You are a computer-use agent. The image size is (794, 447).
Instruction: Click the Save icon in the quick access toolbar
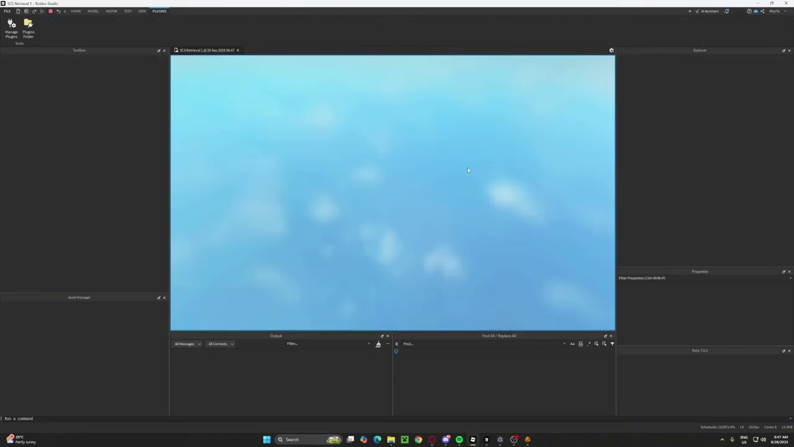tap(26, 11)
